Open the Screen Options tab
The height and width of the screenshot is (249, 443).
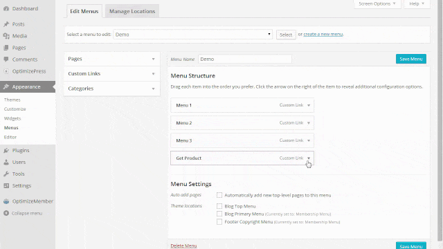point(377,4)
